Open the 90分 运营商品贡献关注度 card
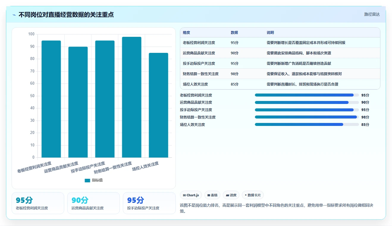This screenshot has height=226, width=392. [93, 203]
